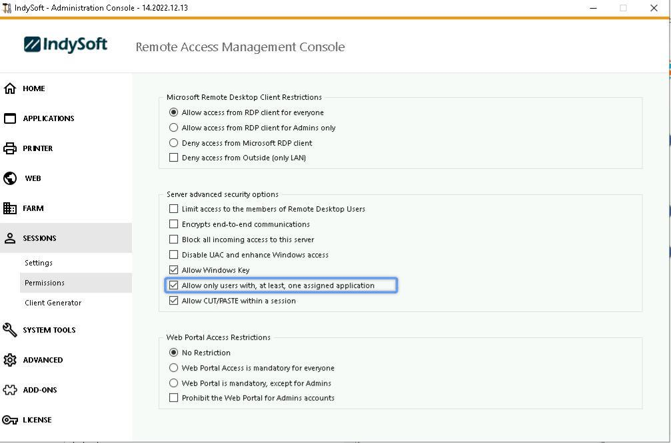Click the Applications window icon
Viewport: 671px width, 443px height.
(10, 118)
